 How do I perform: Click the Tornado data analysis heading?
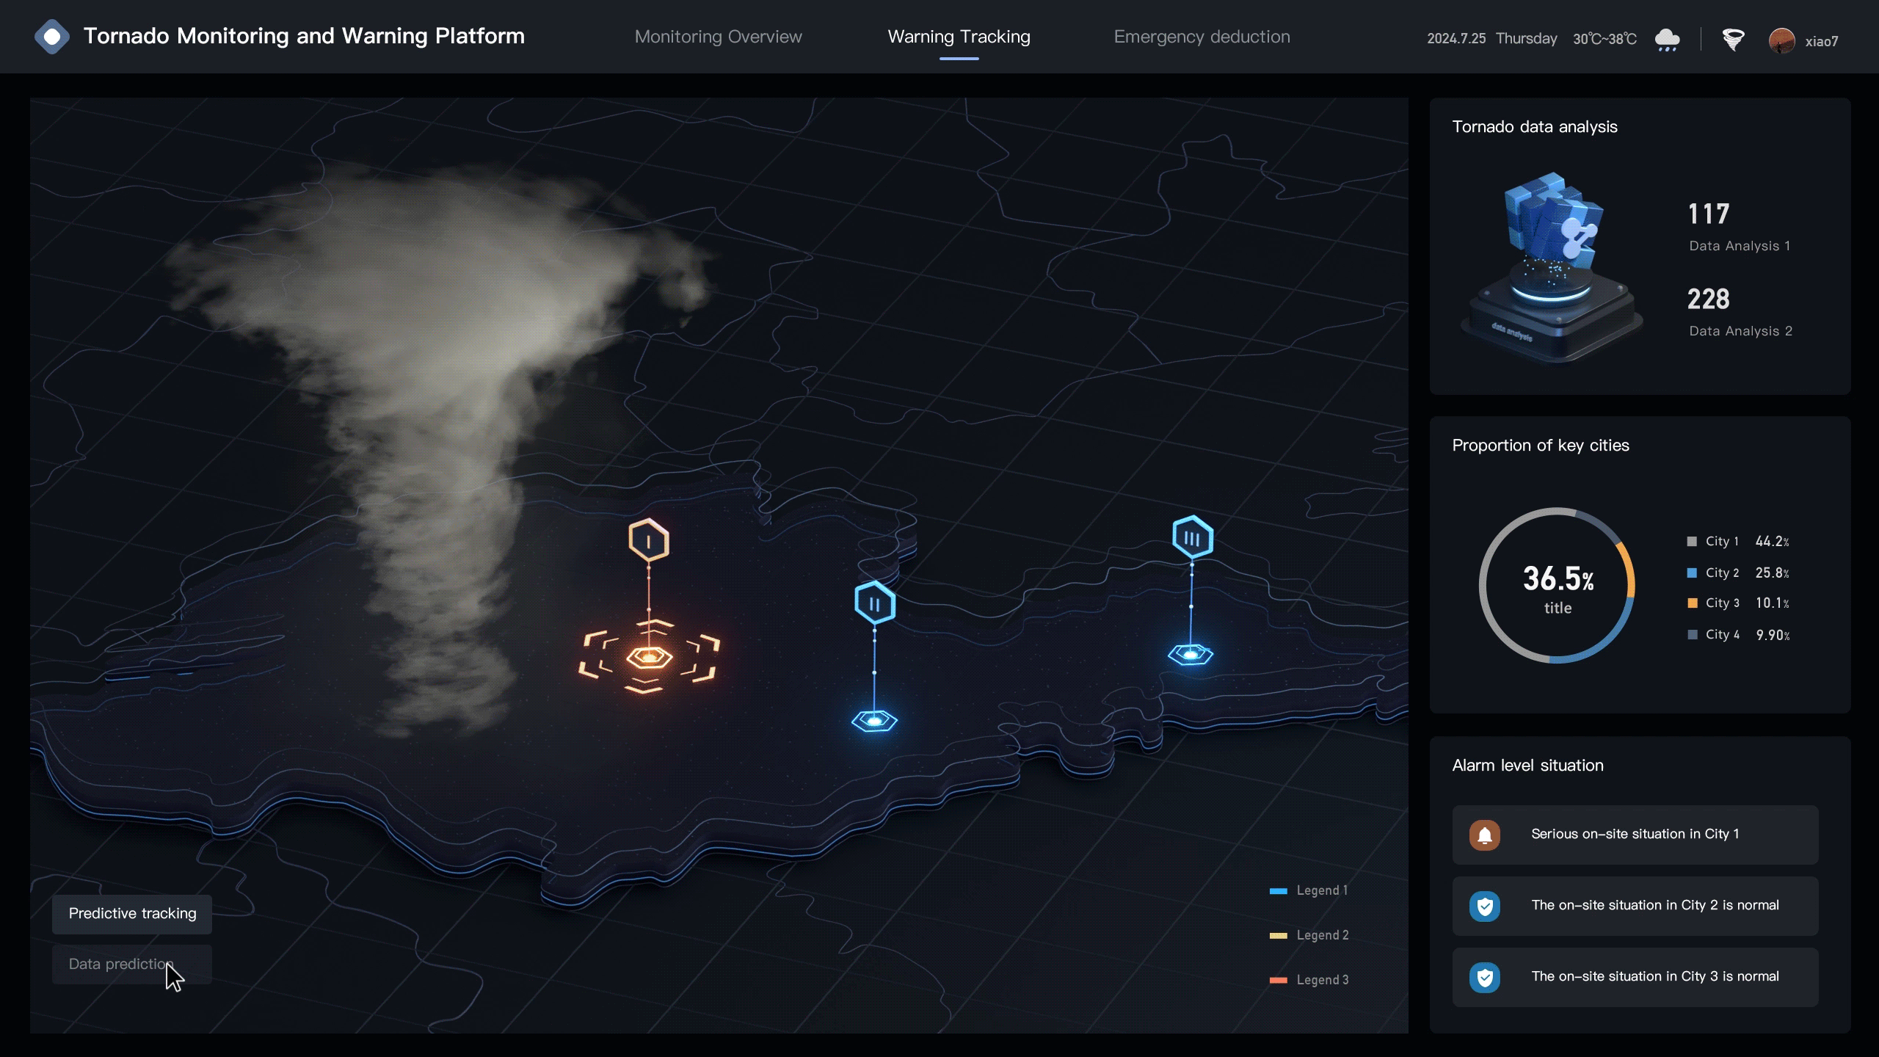[x=1535, y=127]
